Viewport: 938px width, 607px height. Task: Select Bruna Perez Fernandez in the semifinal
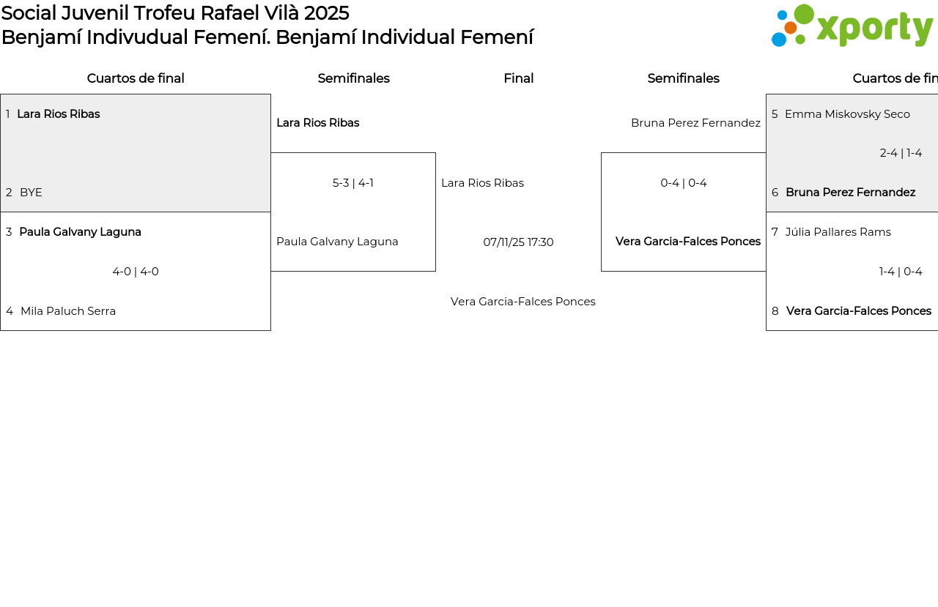[695, 123]
